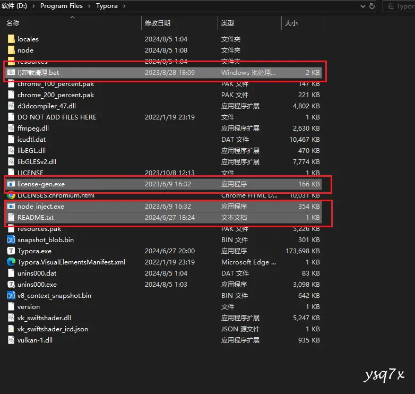The height and width of the screenshot is (394, 415).
Task: Click the snapshot_blob.bin CAD icon
Action: [x=11, y=240]
